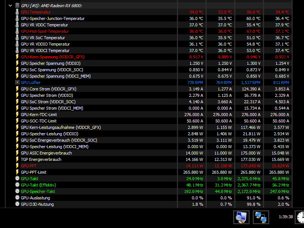Click lightning icon of GPU ASIC Energieverbrauch
Screen dimensions: 304x228
pyautogui.click(x=17, y=153)
